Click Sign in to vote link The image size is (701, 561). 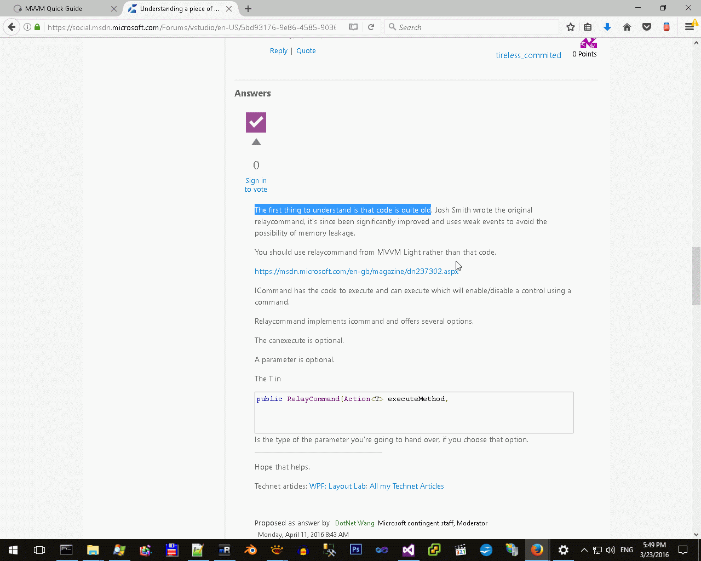[x=256, y=185]
